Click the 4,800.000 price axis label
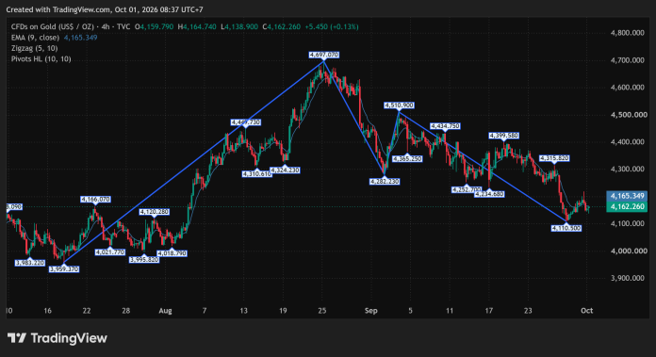656x357 pixels. tap(627, 33)
